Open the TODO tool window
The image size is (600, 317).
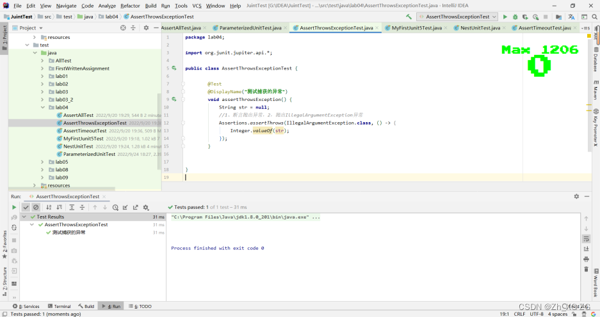(x=140, y=306)
